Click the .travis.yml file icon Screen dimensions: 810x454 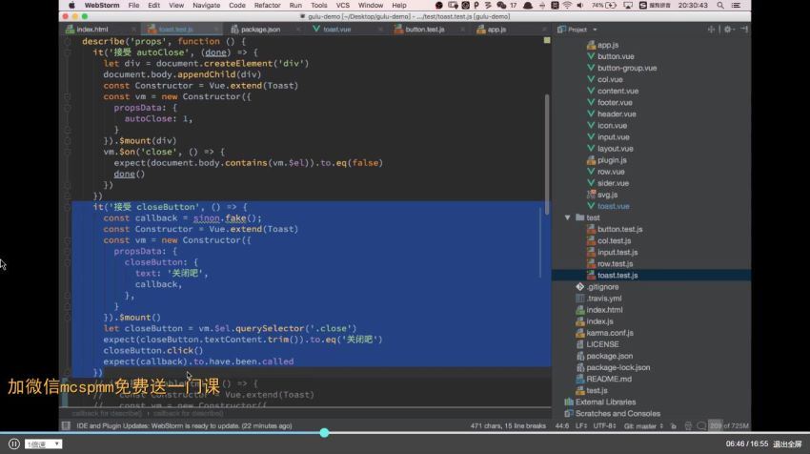(580, 298)
